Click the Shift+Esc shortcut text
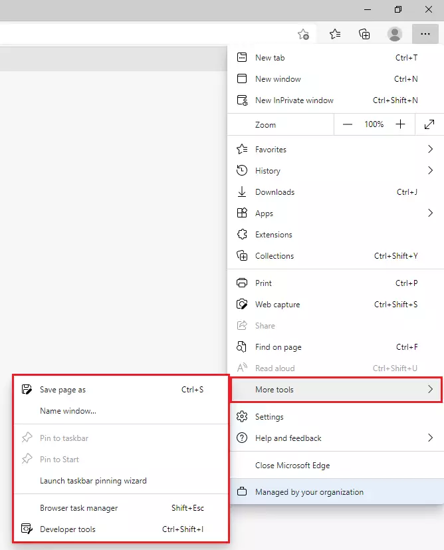The height and width of the screenshot is (550, 444). (x=187, y=508)
